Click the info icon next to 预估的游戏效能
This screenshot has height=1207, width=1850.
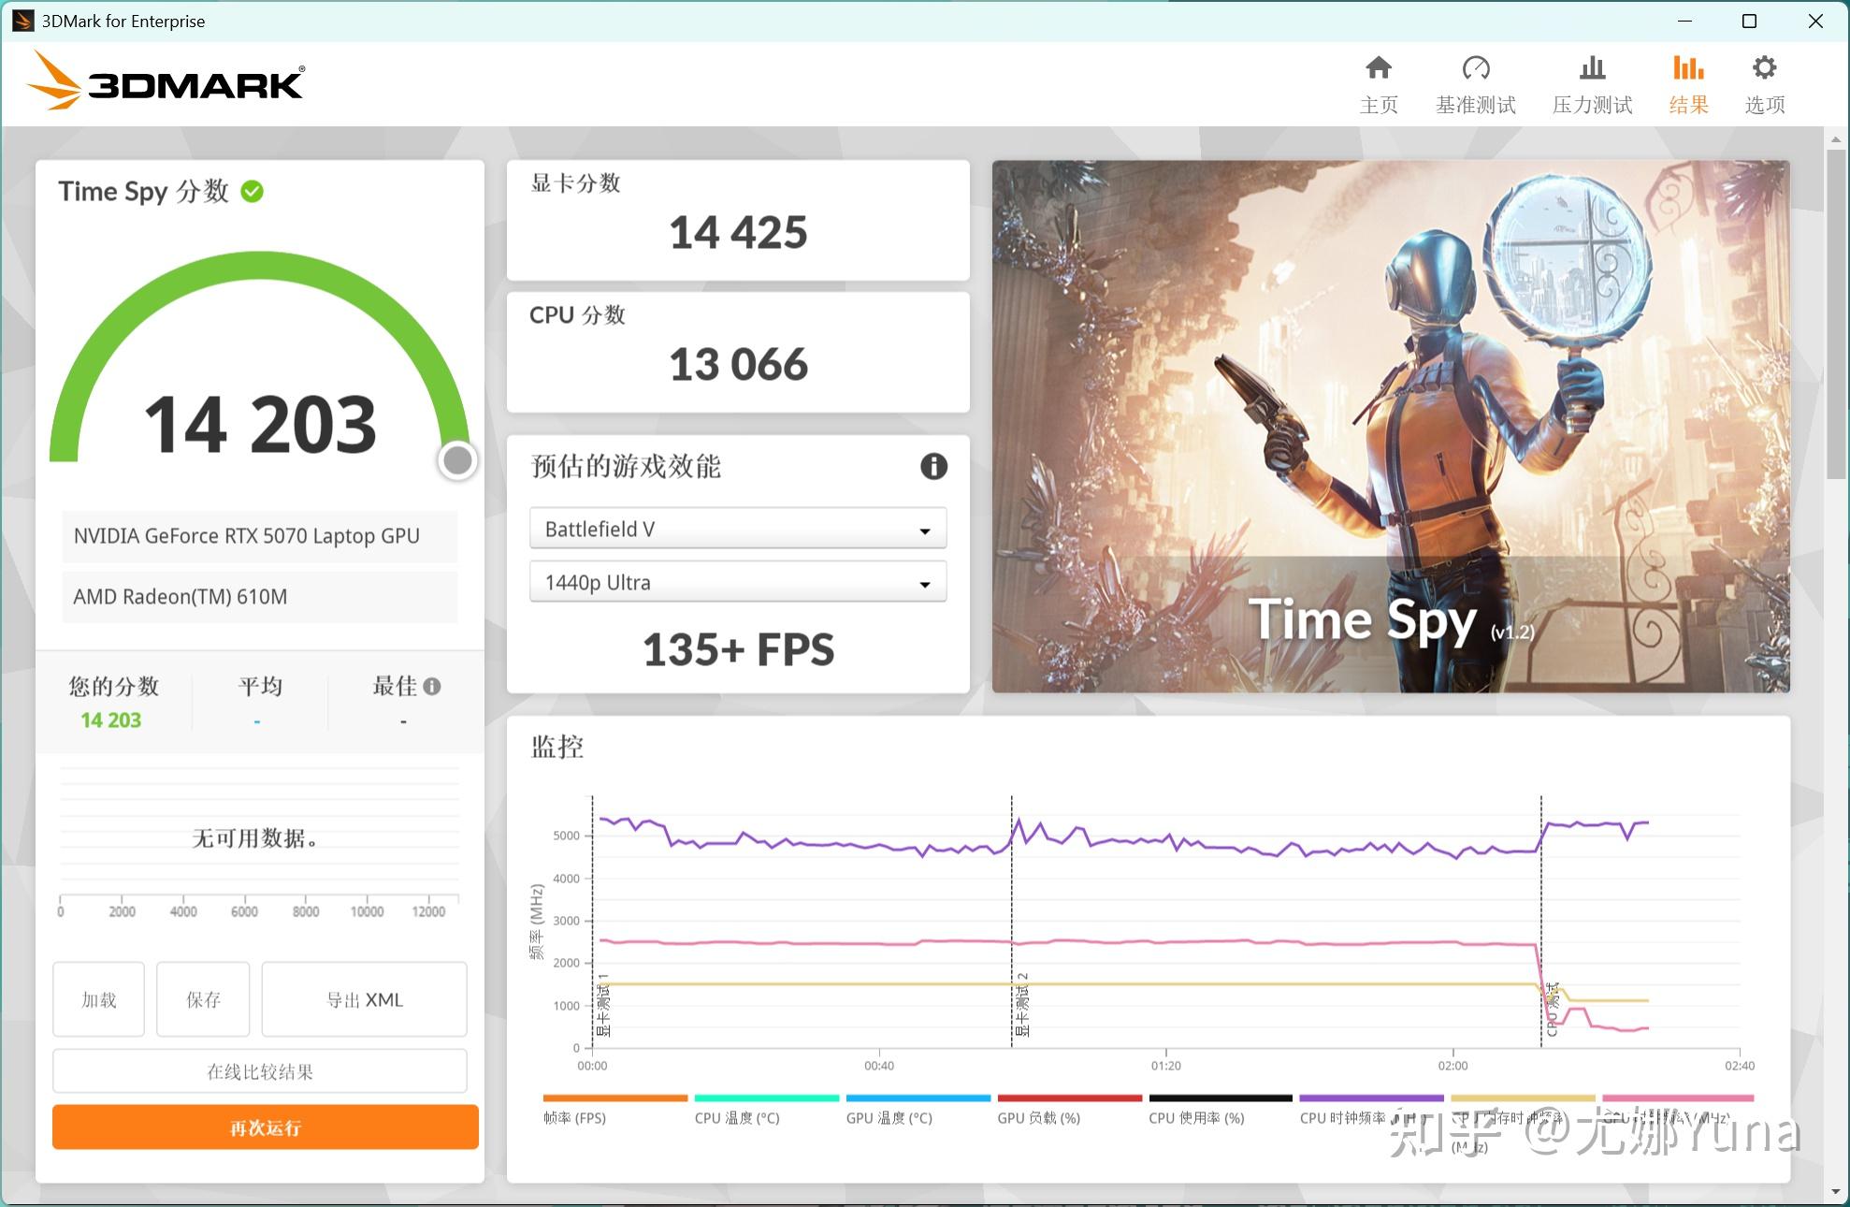click(x=932, y=467)
